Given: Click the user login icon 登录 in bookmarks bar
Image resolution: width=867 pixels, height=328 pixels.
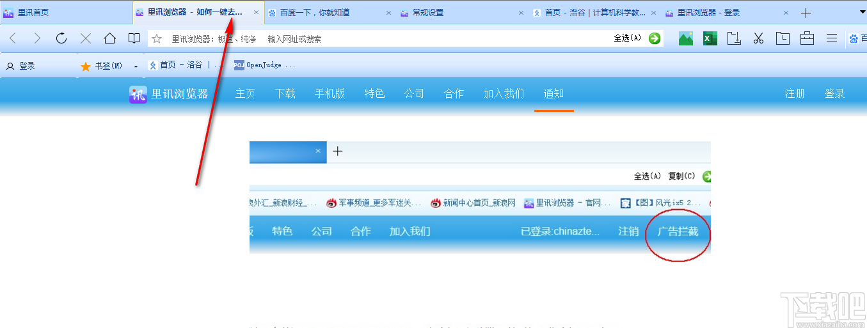Looking at the screenshot, I should [x=20, y=66].
